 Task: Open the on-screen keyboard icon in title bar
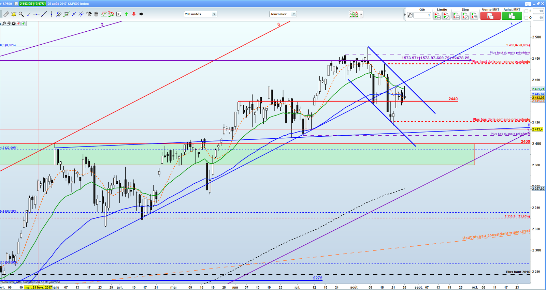(528, 4)
